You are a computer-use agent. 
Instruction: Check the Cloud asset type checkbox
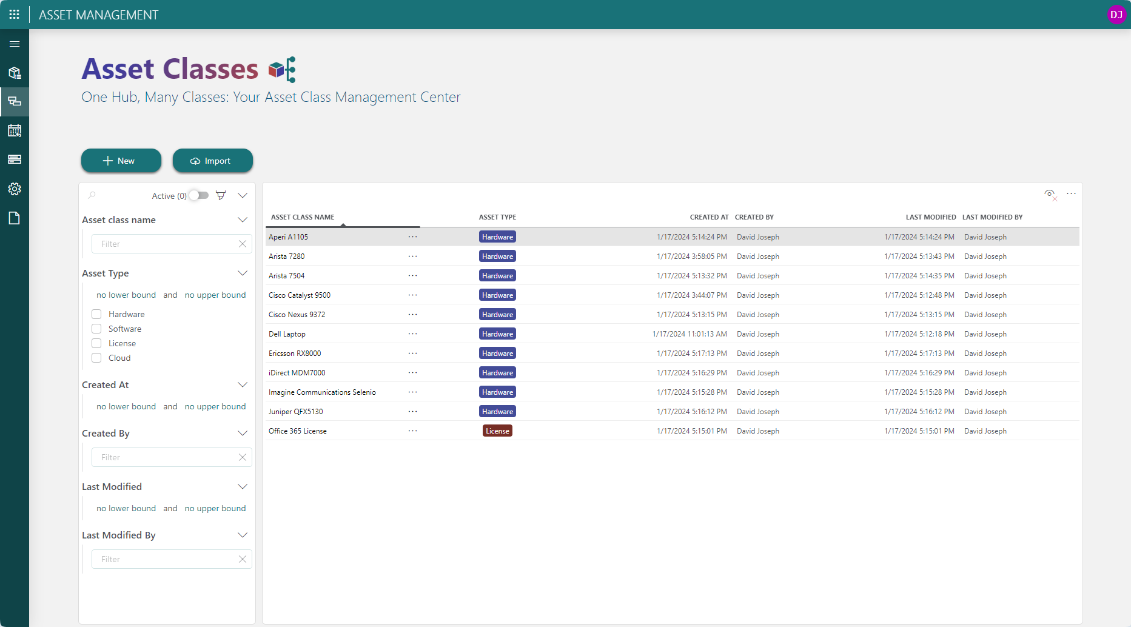pyautogui.click(x=96, y=358)
